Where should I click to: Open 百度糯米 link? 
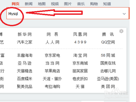(24, 79)
